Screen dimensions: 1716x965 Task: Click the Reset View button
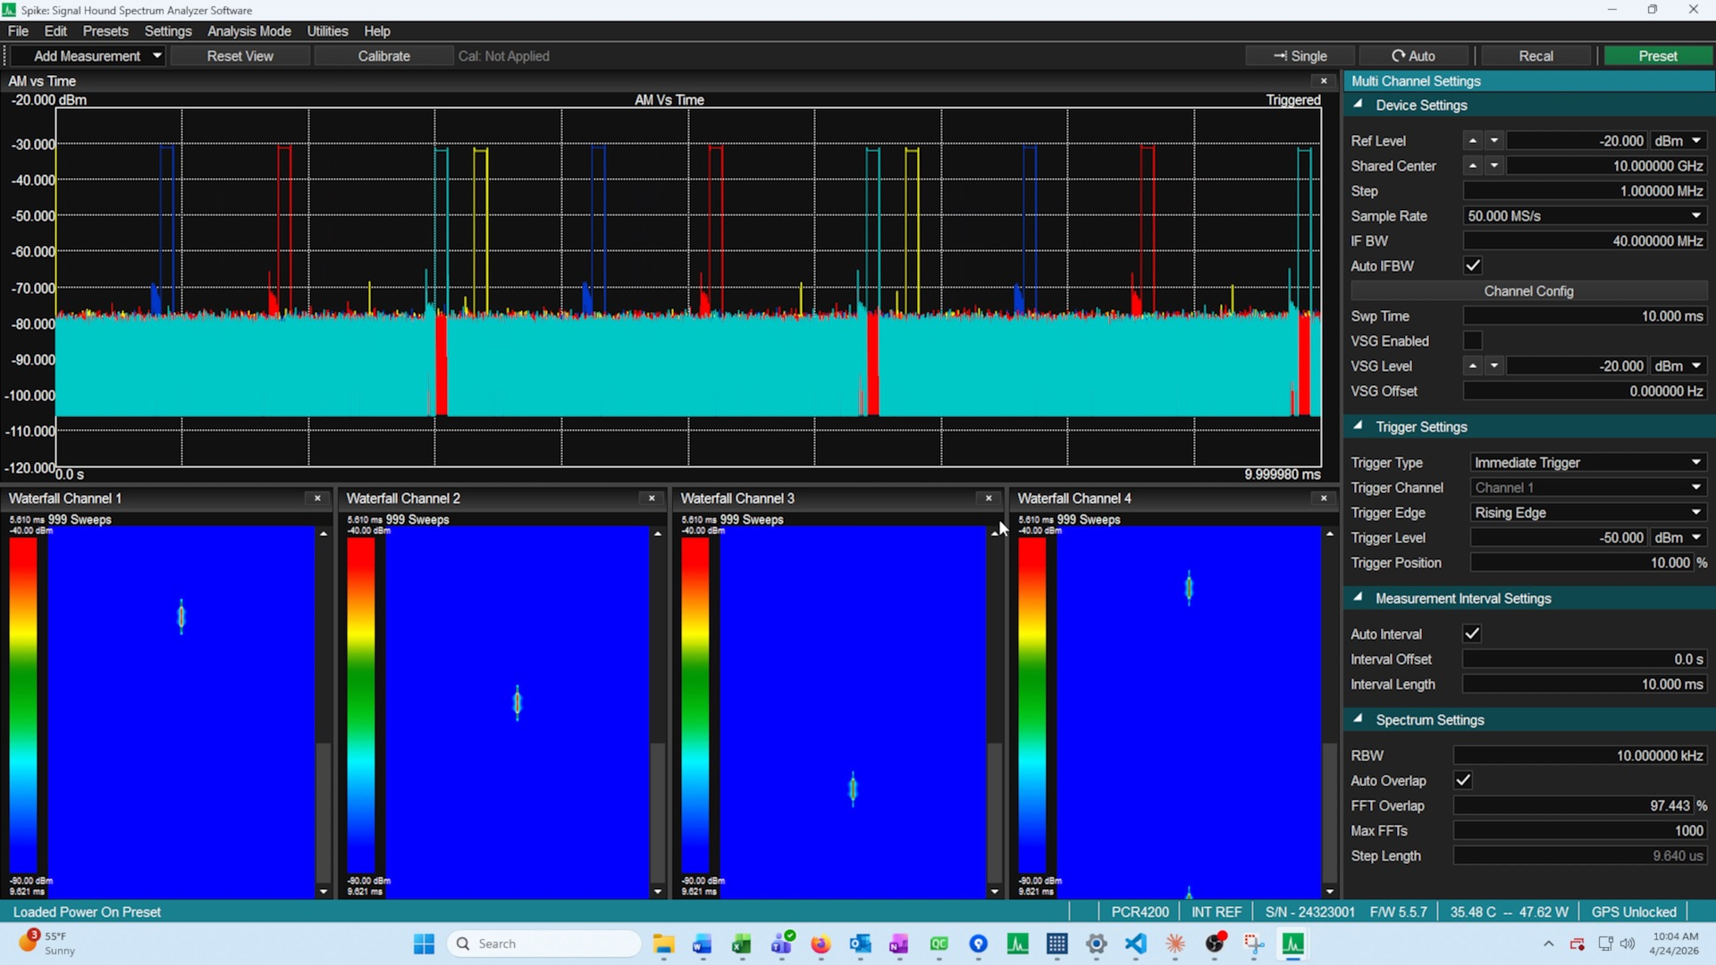click(240, 55)
